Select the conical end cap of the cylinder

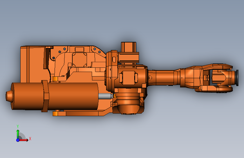tap(9, 96)
